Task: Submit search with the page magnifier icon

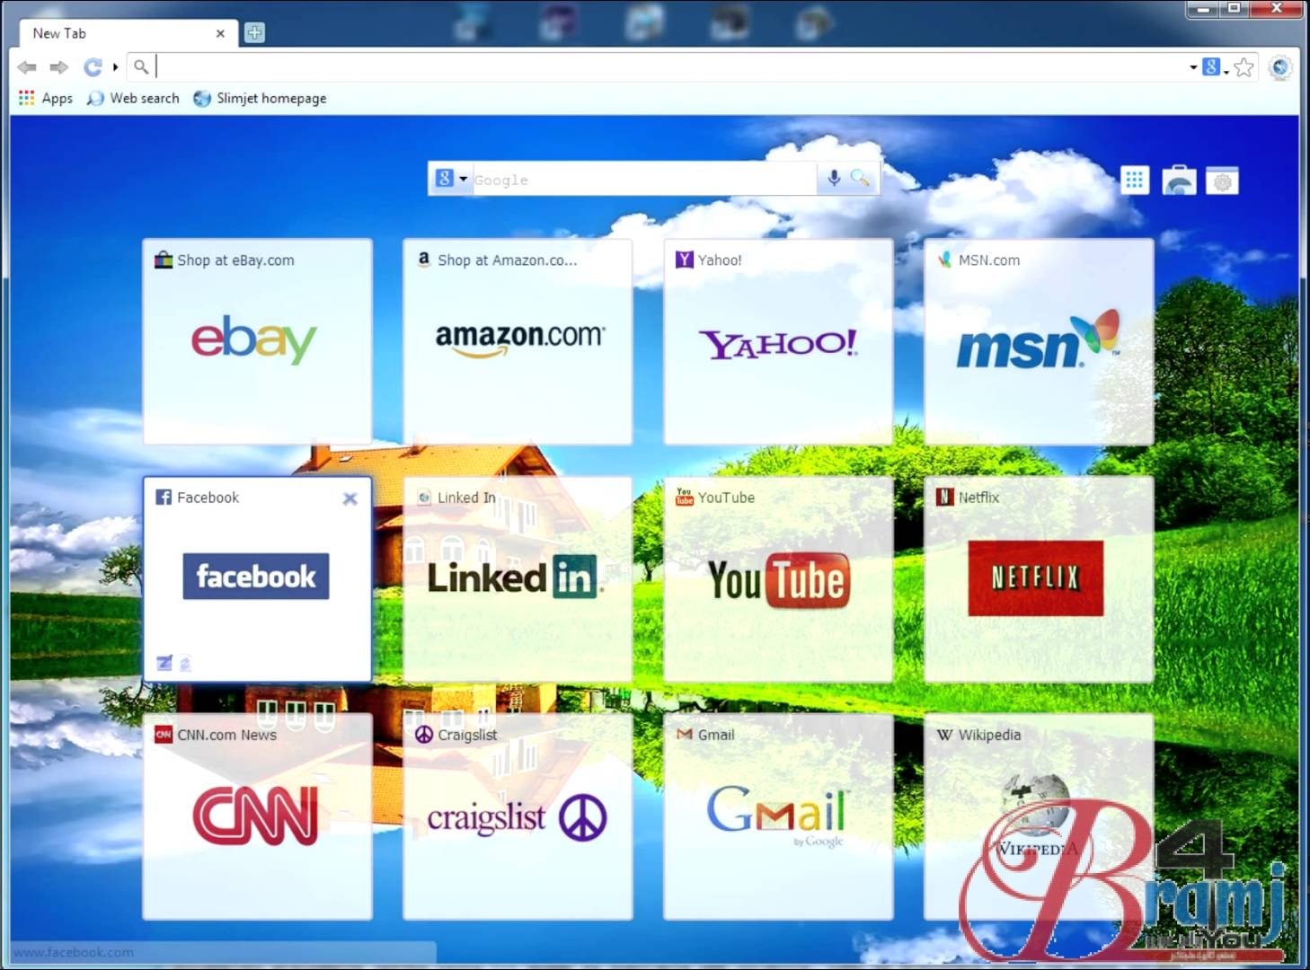Action: [x=861, y=179]
